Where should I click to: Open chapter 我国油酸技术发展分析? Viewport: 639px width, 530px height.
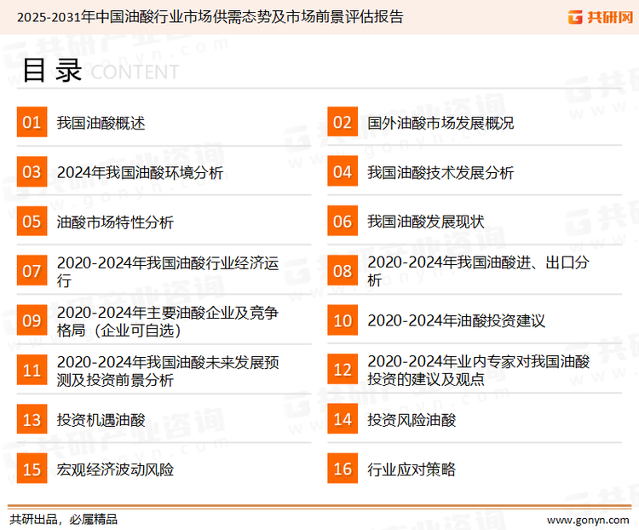tap(440, 172)
